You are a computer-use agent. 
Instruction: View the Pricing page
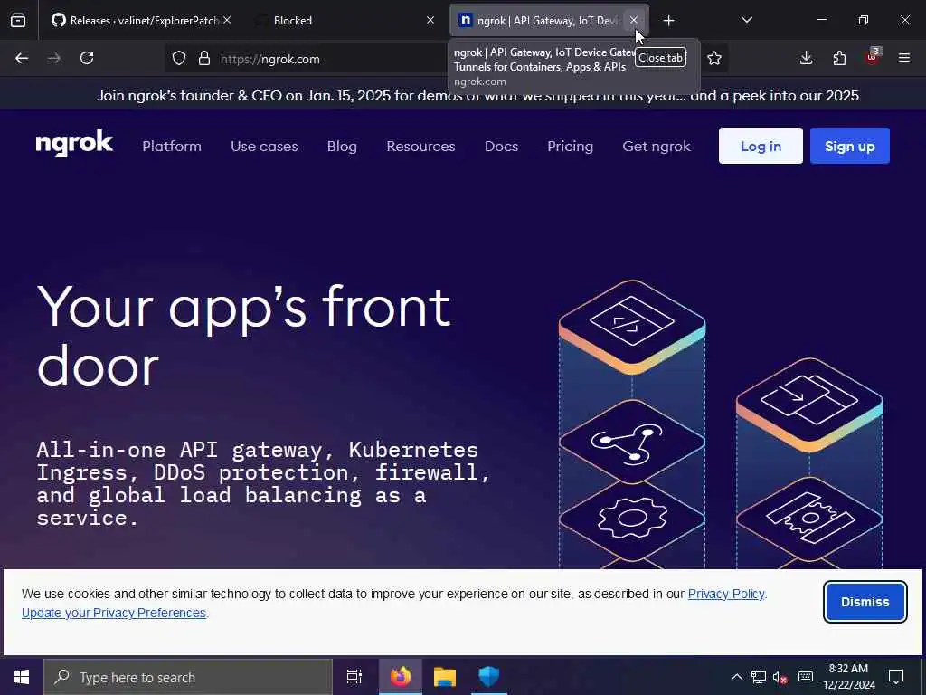pos(570,146)
